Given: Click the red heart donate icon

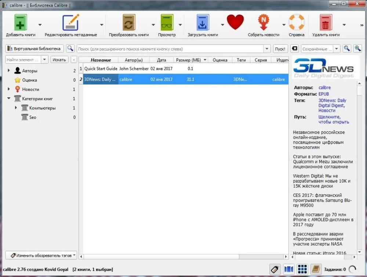Looking at the screenshot, I should pyautogui.click(x=235, y=22).
